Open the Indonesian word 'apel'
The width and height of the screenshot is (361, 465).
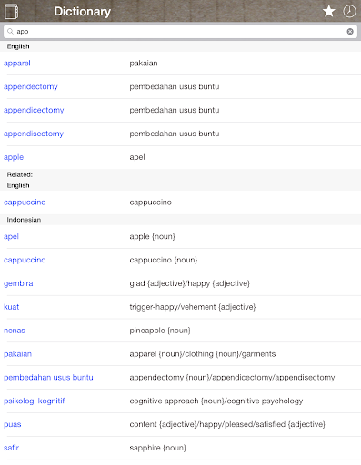pos(11,236)
